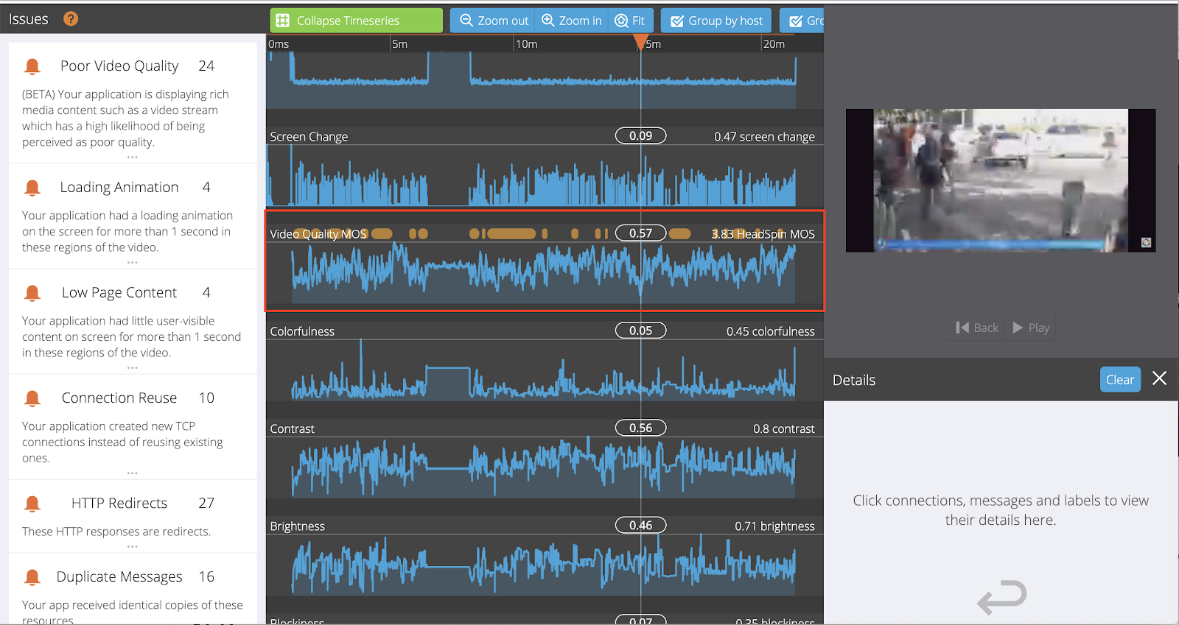Click the 0.46 Brightness value badge
This screenshot has width=1179, height=625.
641,525
